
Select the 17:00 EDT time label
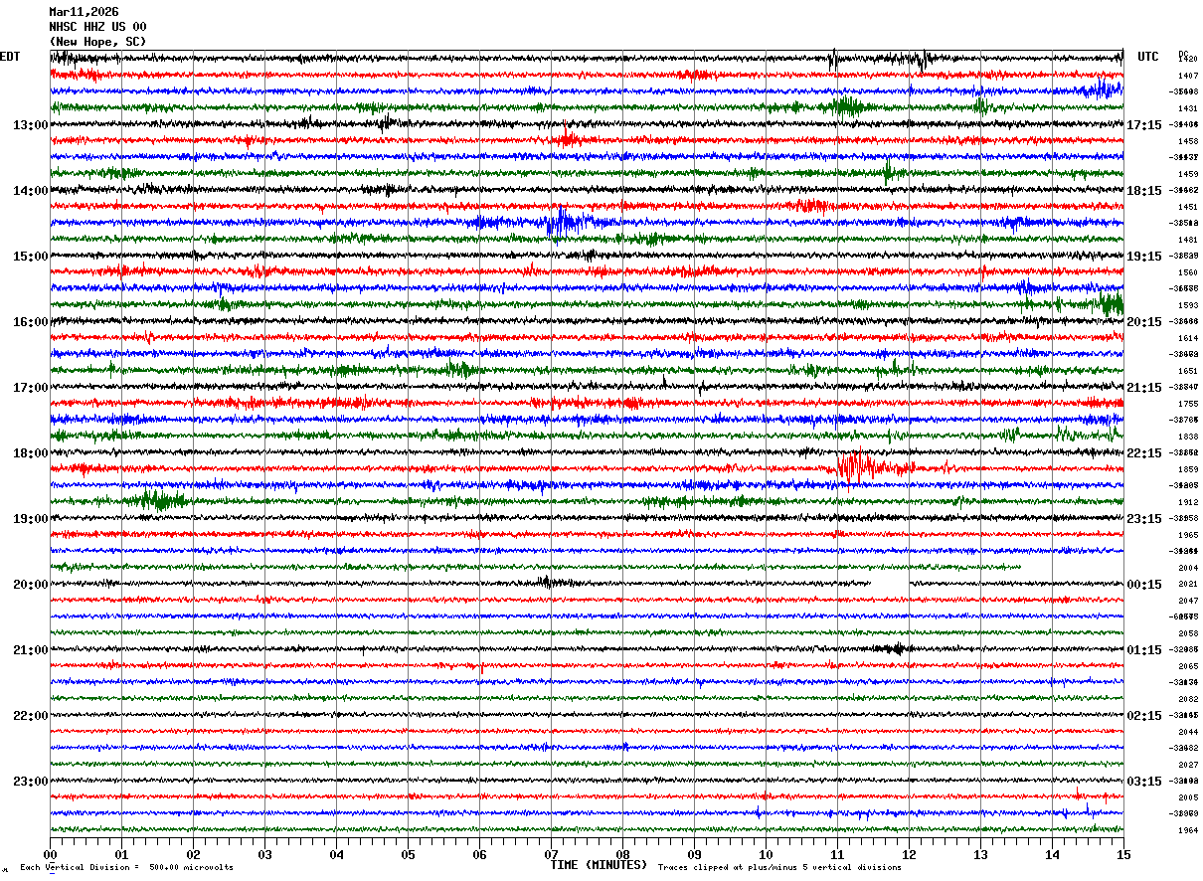[x=31, y=388]
